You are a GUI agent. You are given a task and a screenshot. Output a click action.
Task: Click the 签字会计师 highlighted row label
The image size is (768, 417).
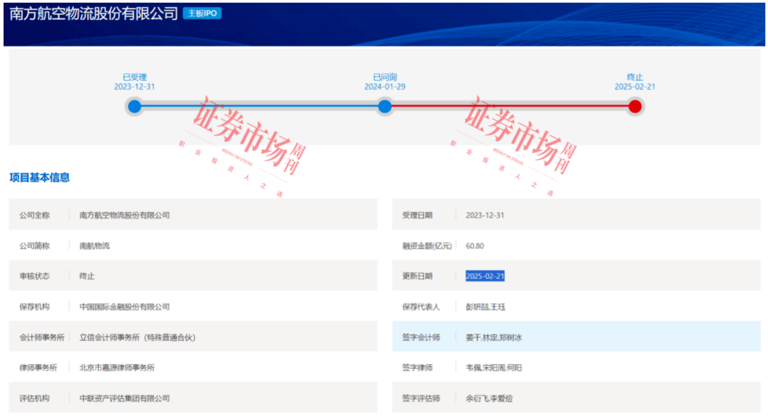pyautogui.click(x=421, y=337)
